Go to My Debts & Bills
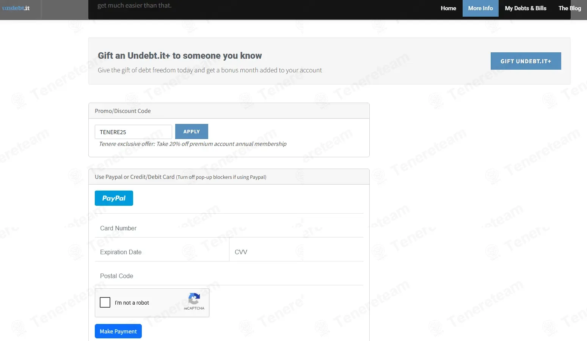 526,8
